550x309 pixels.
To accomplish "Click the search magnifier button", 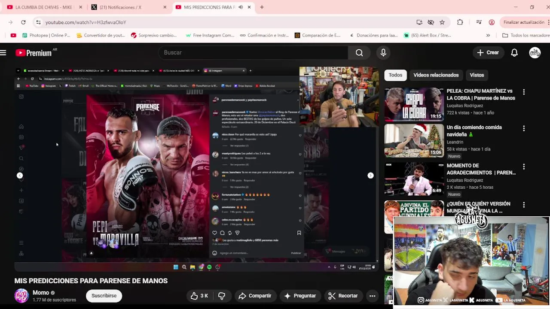I will (359, 52).
